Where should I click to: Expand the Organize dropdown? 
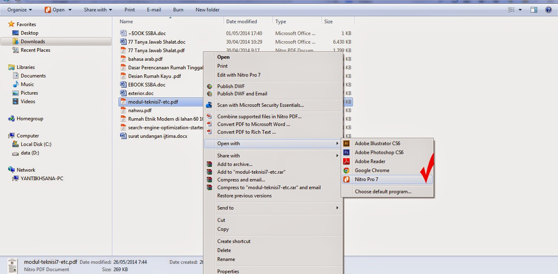coord(17,9)
